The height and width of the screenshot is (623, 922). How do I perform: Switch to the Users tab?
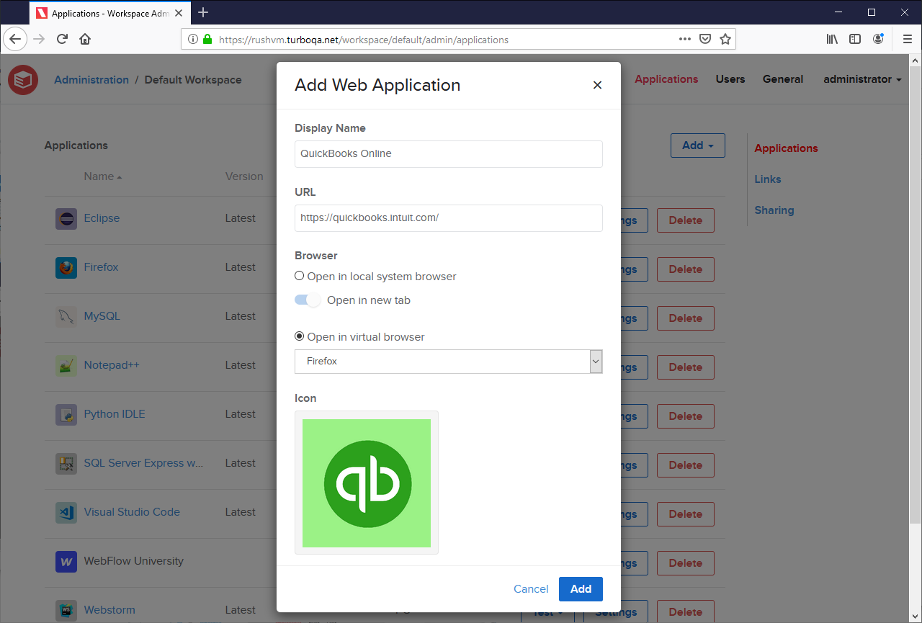point(730,79)
